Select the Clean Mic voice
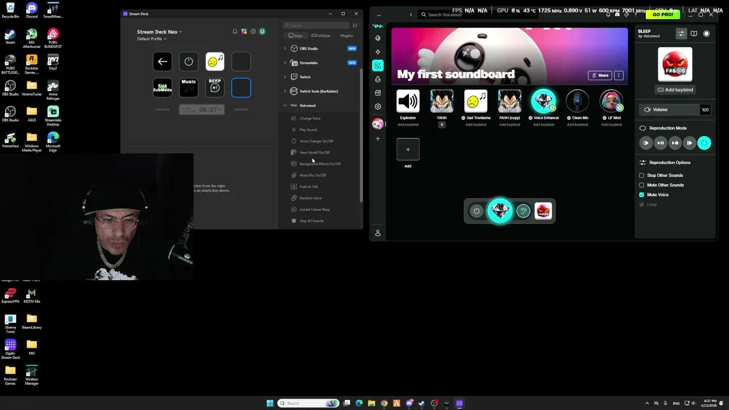The width and height of the screenshot is (729, 410). point(578,101)
